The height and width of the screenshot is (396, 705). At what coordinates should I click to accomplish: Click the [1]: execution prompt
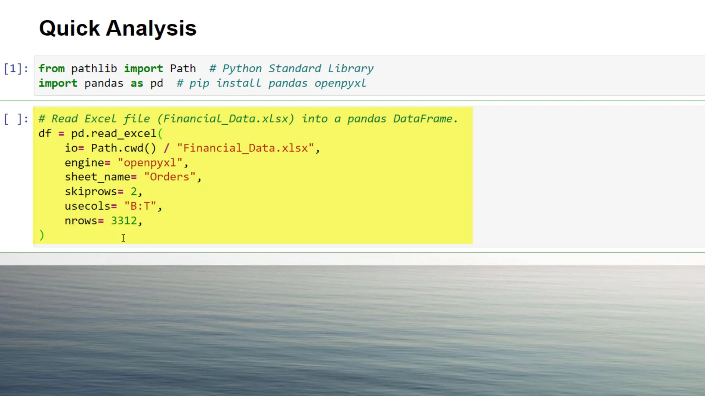[15, 69]
